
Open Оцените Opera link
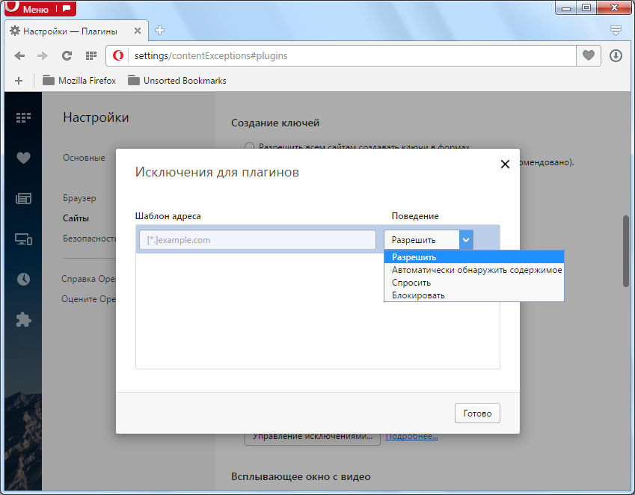click(x=88, y=299)
